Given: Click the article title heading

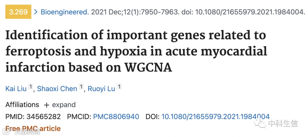Looking at the screenshot, I should pos(136,51).
